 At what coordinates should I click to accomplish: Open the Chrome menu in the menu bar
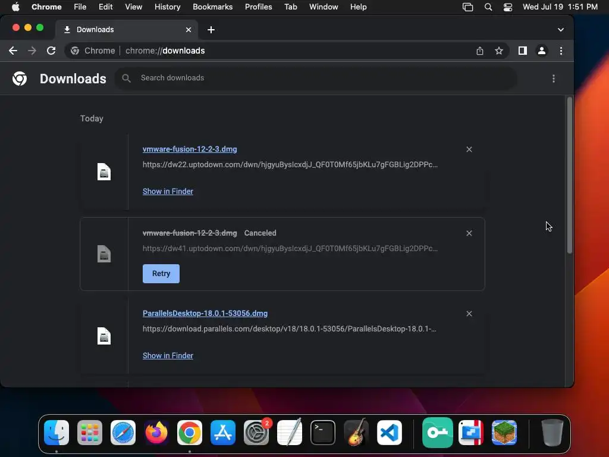[x=46, y=7]
